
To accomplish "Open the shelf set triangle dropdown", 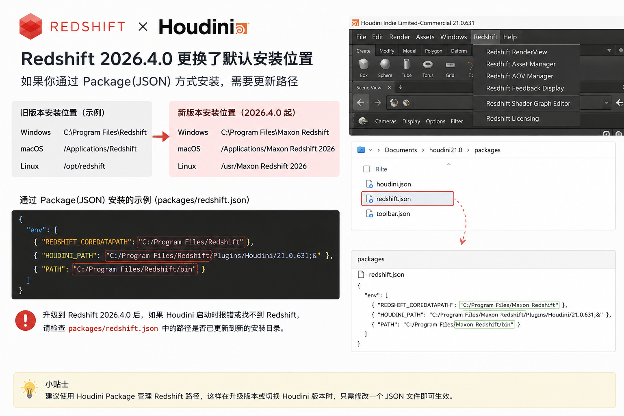I will (609, 50).
